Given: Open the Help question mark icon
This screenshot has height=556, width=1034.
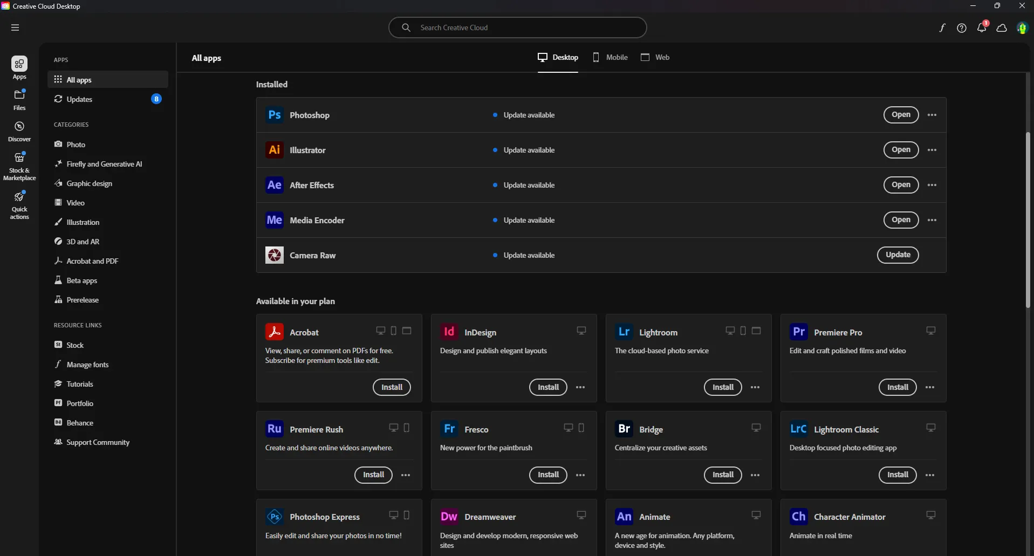Looking at the screenshot, I should pos(962,28).
